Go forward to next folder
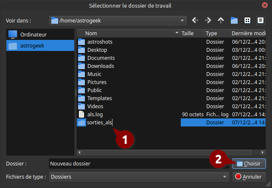This screenshot has width=272, height=188. tap(208, 20)
